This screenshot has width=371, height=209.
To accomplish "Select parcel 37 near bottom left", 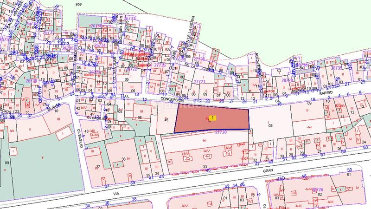I will pyautogui.click(x=98, y=167).
